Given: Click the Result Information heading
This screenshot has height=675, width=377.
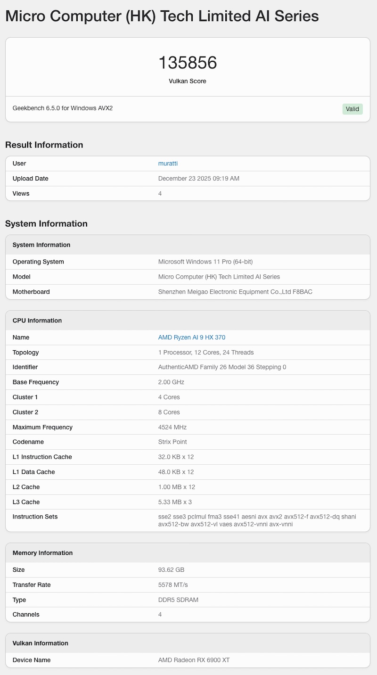Looking at the screenshot, I should (x=44, y=145).
